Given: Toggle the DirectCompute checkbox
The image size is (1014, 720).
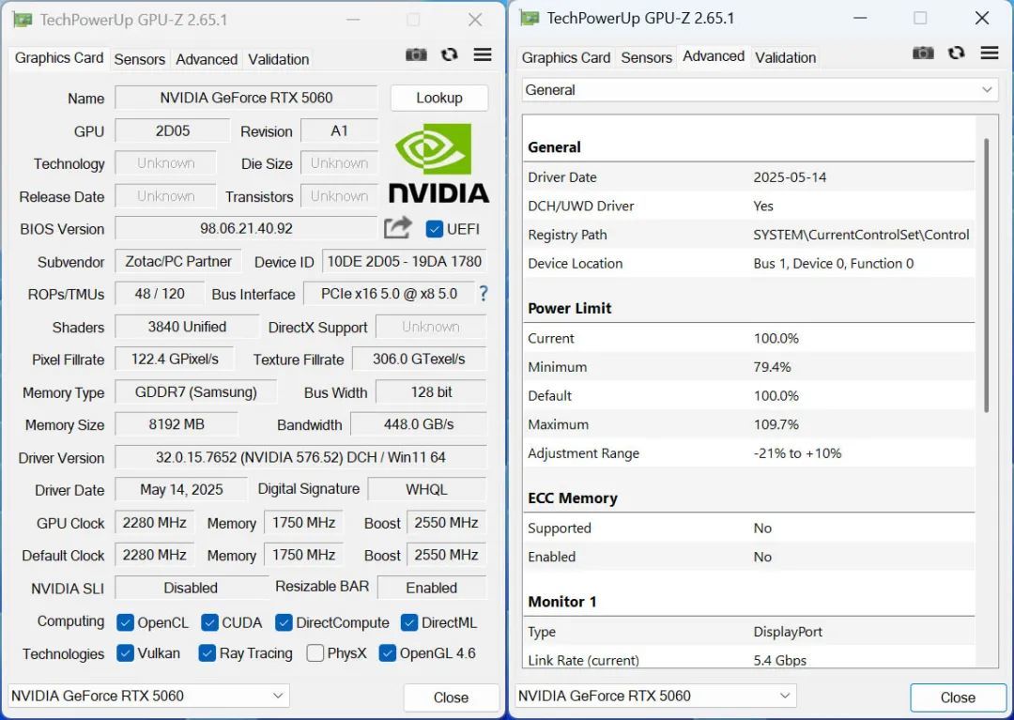Looking at the screenshot, I should click(284, 622).
